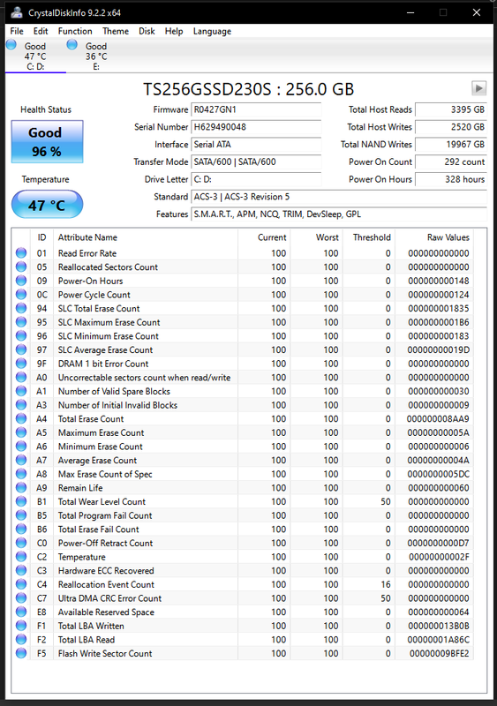497x706 pixels.
Task: Click the Standard field ACS-3
Action: [339, 197]
